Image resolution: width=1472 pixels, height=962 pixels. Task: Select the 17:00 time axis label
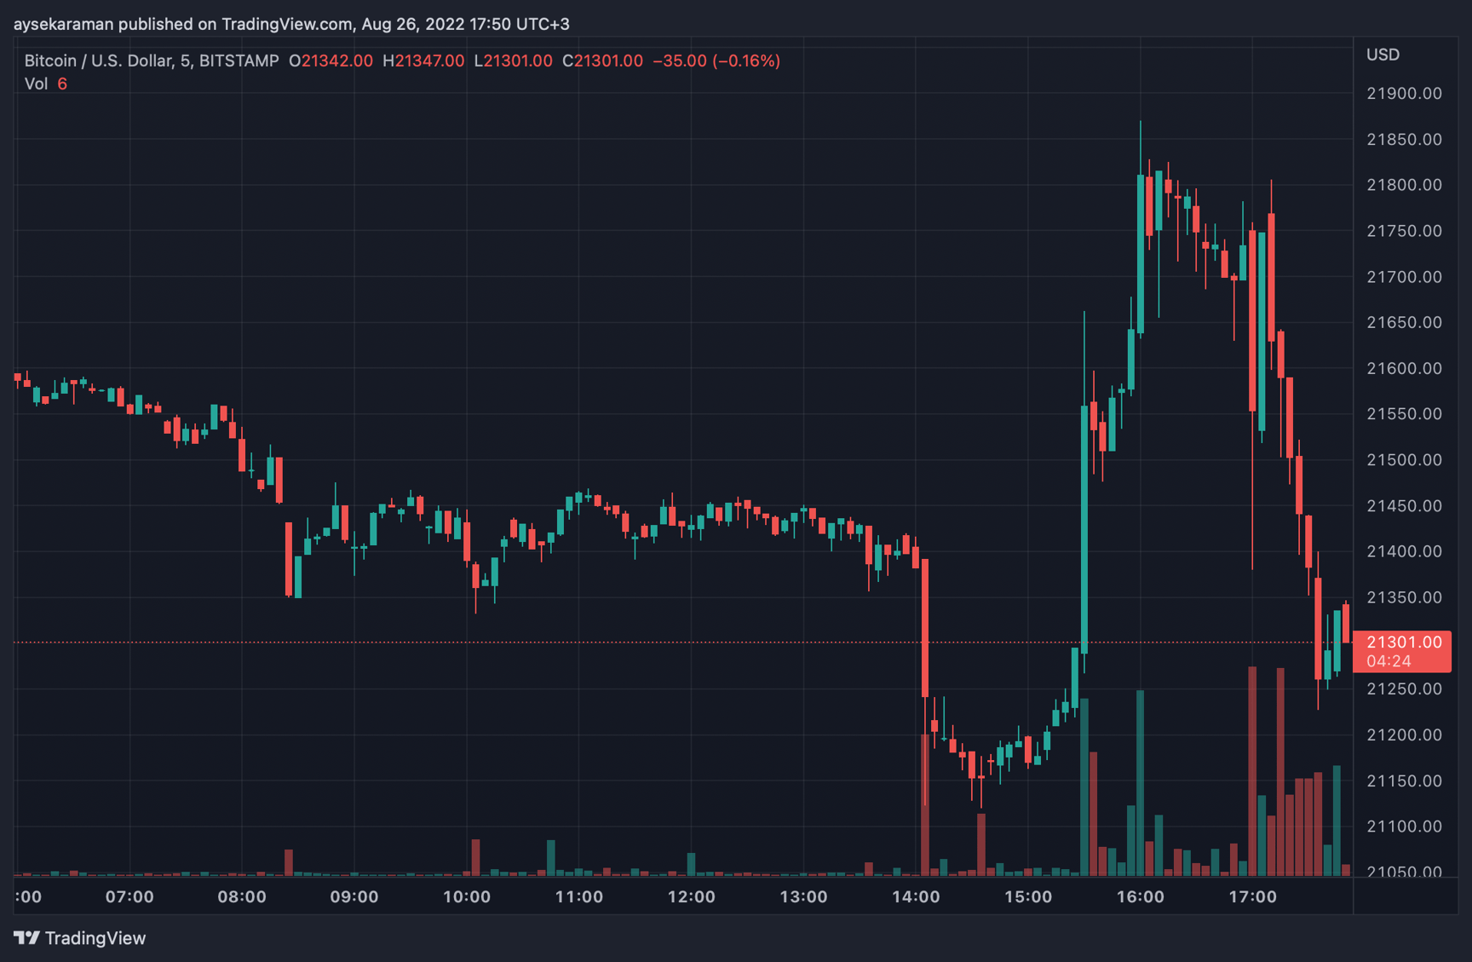coord(1253,896)
